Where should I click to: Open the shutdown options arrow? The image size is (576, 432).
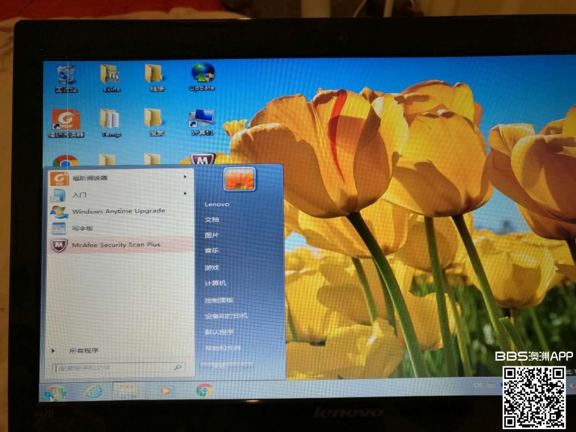point(246,366)
